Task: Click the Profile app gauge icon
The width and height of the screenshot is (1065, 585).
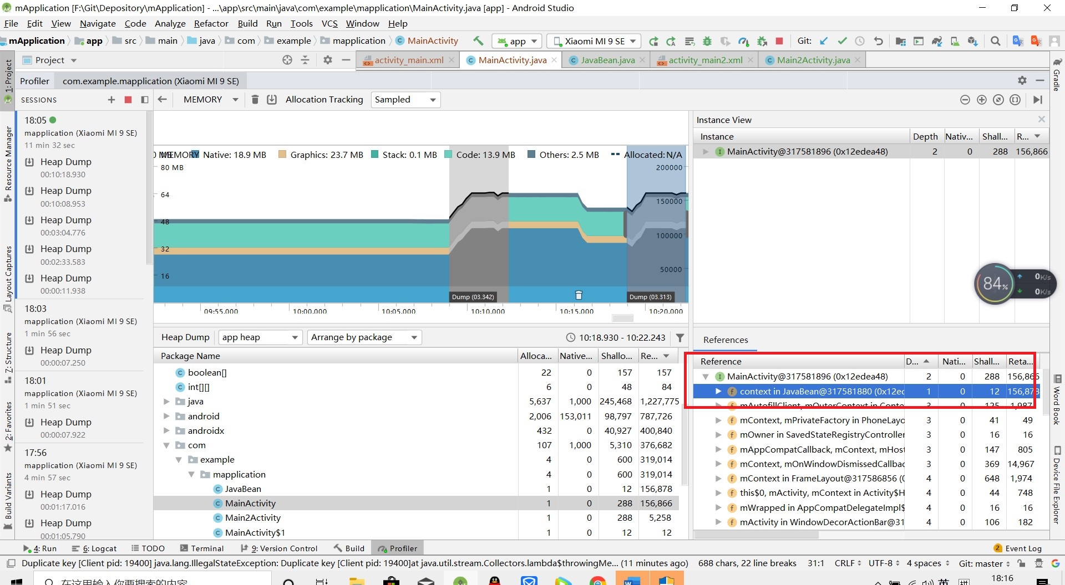Action: pyautogui.click(x=743, y=41)
